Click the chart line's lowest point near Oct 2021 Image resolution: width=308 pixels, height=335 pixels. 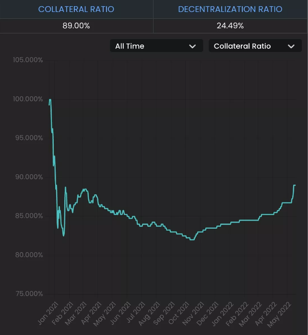(192, 240)
